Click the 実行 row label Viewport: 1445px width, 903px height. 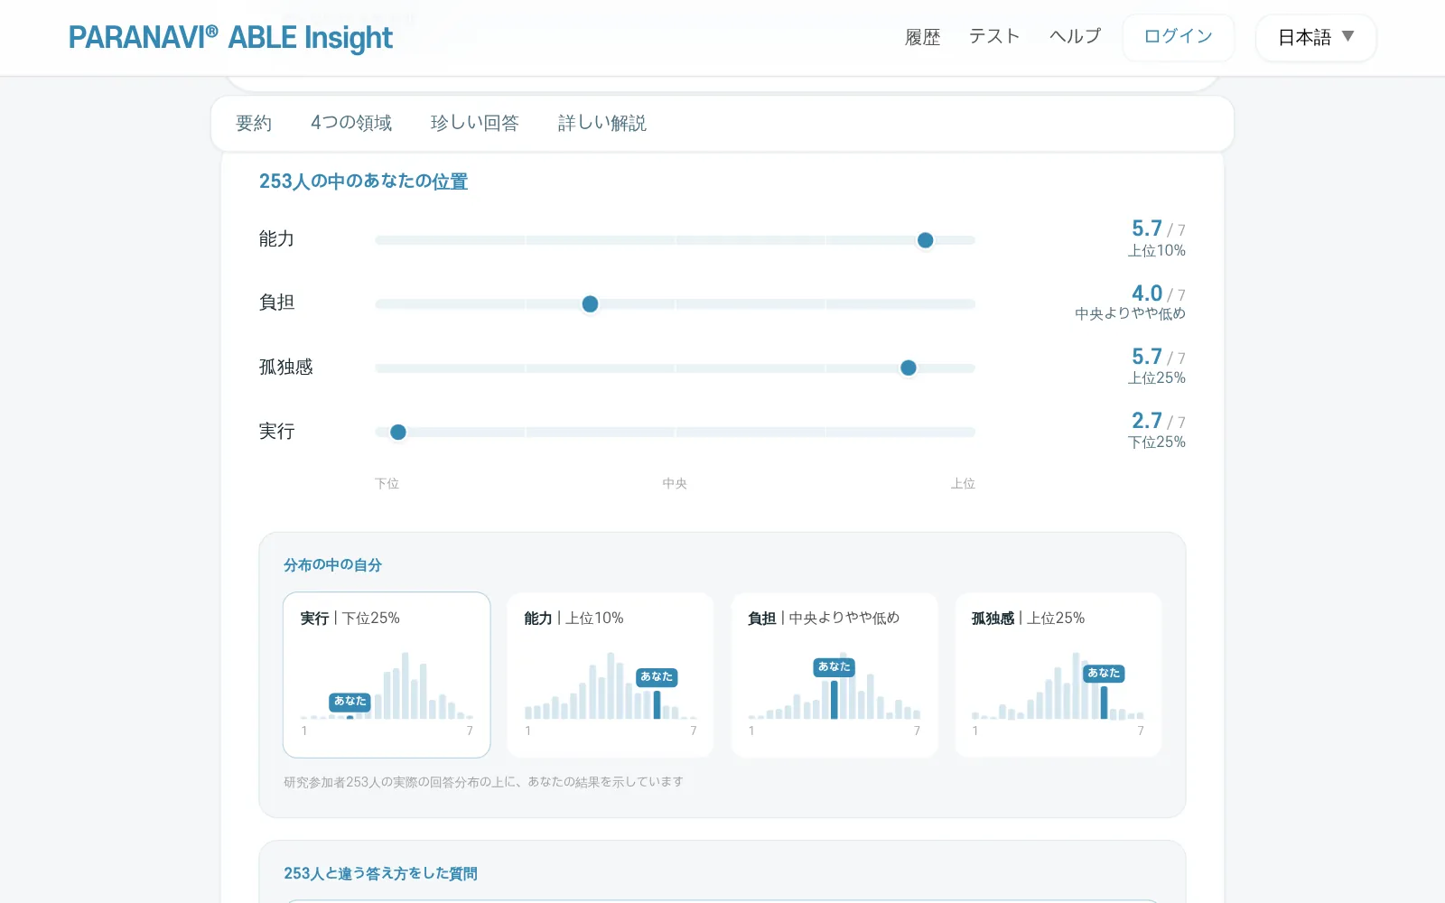[276, 431]
